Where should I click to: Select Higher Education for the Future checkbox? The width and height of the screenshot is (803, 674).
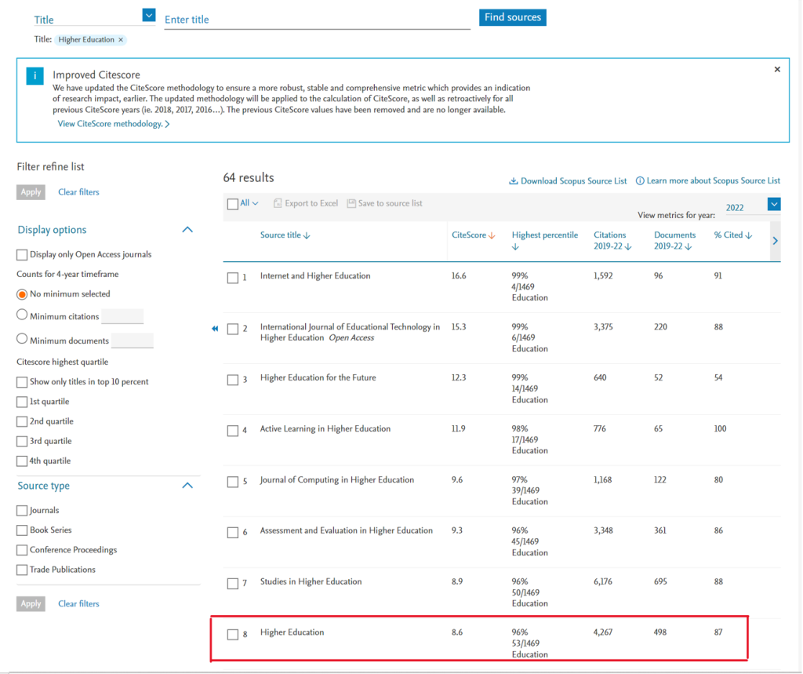click(x=232, y=380)
